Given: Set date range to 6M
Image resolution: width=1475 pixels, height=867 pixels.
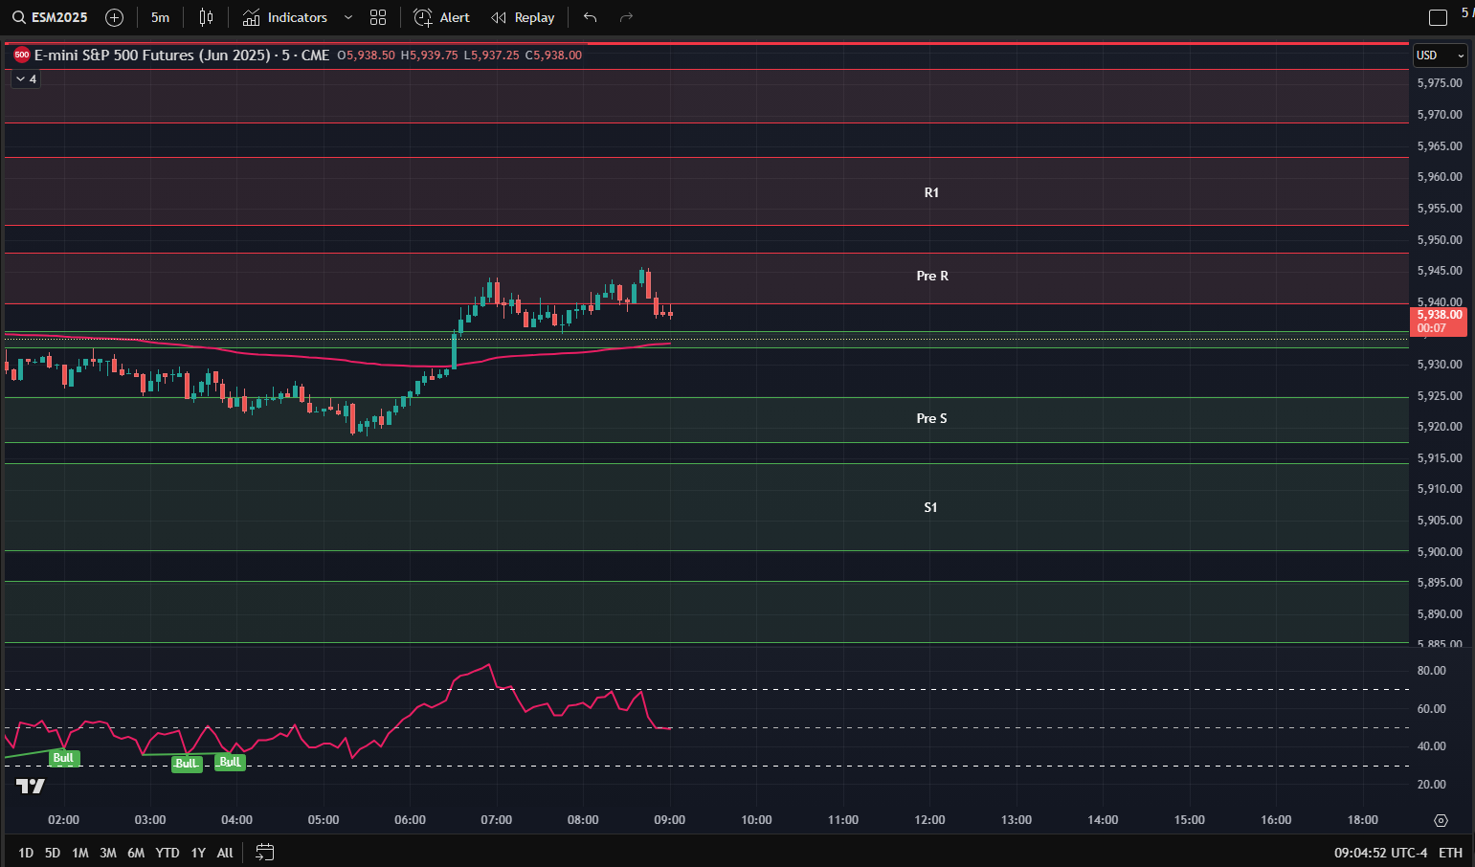Looking at the screenshot, I should [x=136, y=853].
